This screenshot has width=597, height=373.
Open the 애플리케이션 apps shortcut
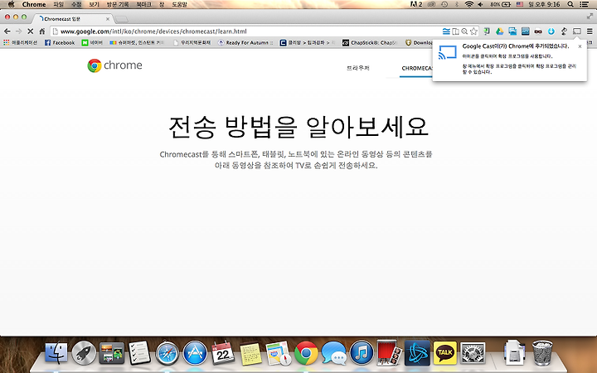click(x=20, y=42)
